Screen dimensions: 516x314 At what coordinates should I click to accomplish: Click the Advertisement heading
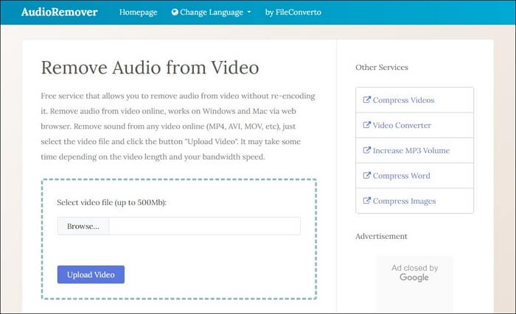tap(381, 236)
